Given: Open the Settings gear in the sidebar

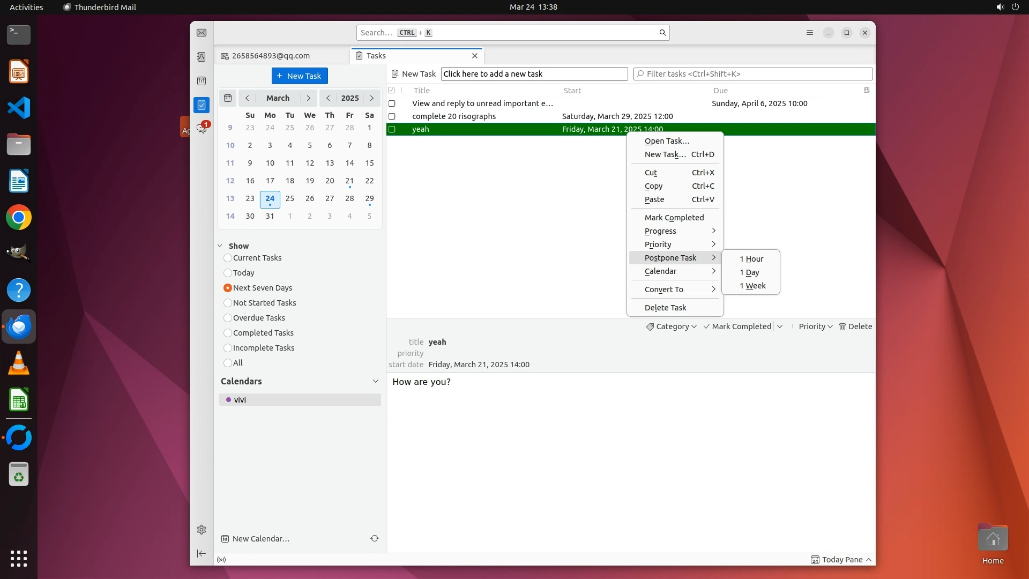Looking at the screenshot, I should [202, 530].
